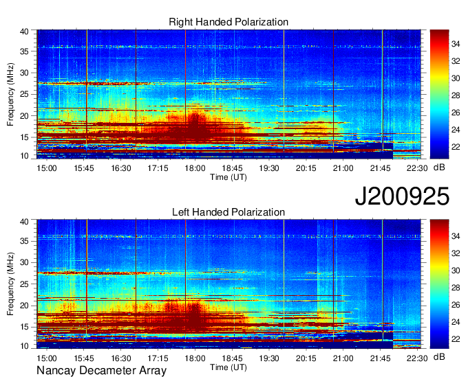Viewport: 468px width, 379px height.
Task: Click "26" value on right-handed color scale
Action: pos(456,113)
